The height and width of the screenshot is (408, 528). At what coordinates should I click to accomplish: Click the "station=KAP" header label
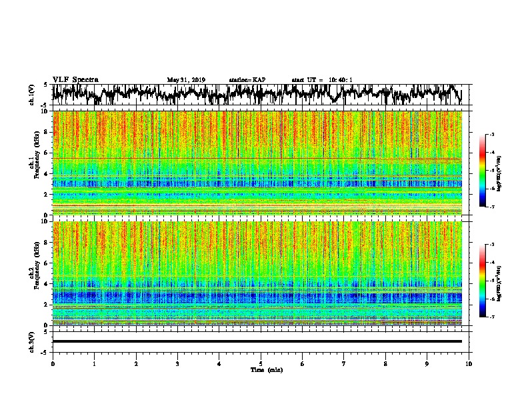pos(247,80)
